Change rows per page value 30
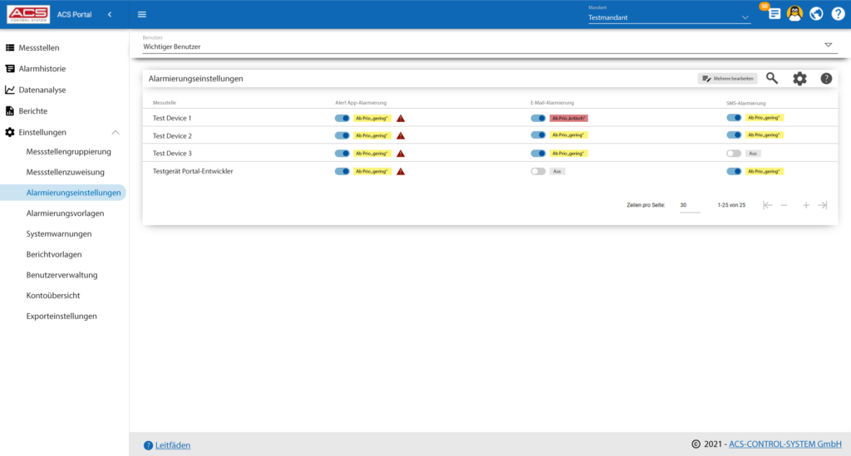This screenshot has height=456, width=851. coord(689,205)
